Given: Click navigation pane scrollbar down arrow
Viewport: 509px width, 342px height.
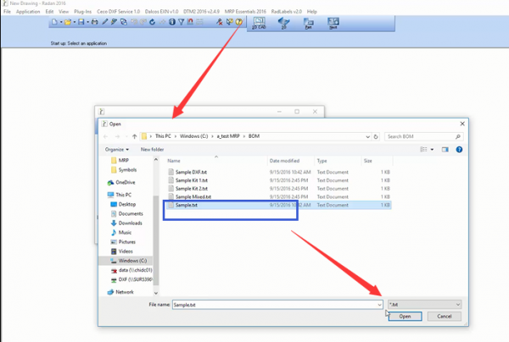Looking at the screenshot, I should pos(156,293).
